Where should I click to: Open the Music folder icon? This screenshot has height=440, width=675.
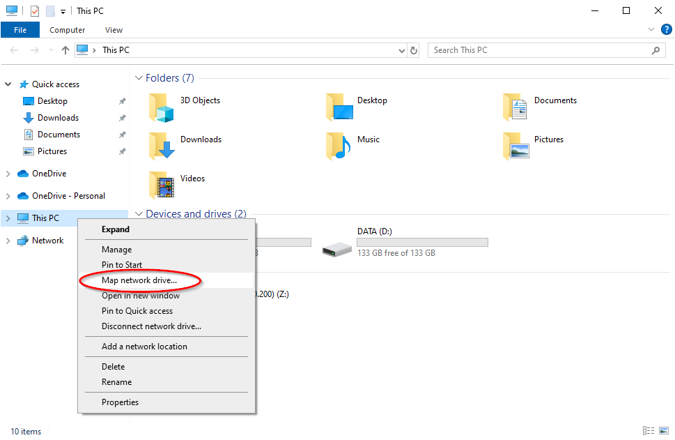338,146
